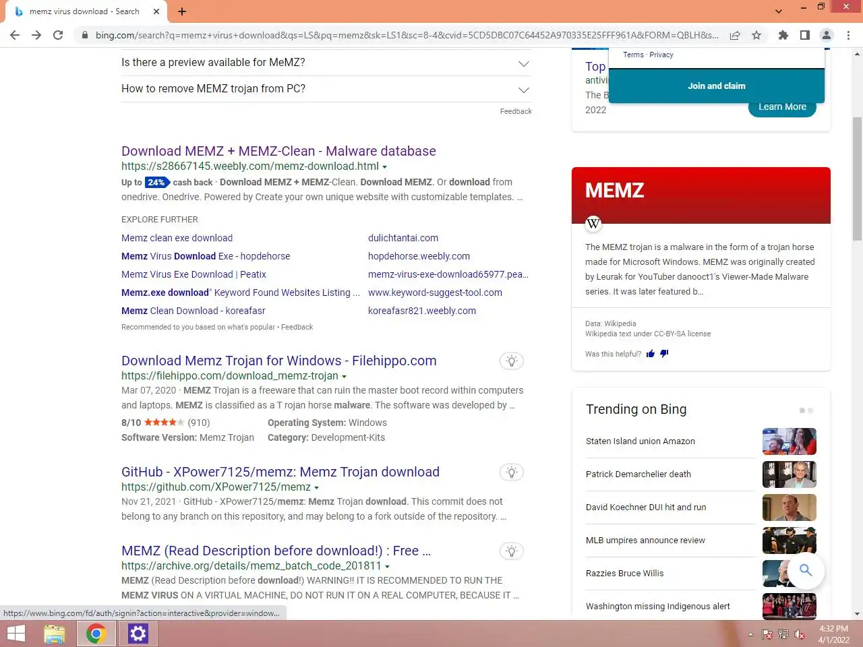
Task: Select the memz virus download tab
Action: point(84,11)
